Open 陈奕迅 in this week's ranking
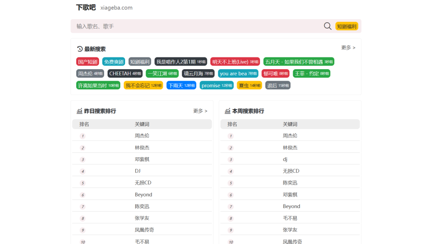448x244 pixels. click(290, 183)
